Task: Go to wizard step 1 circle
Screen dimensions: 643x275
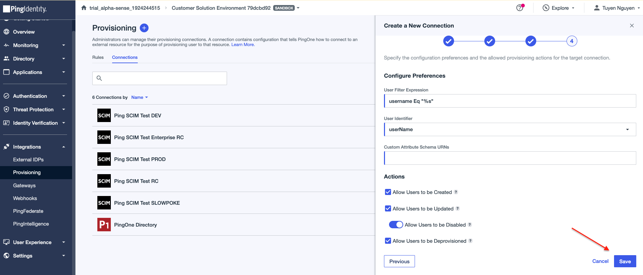Action: coord(448,41)
